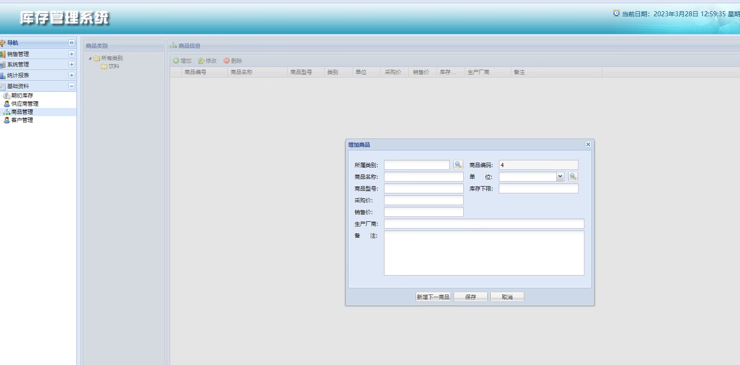Click in the 商品名称 input field
The height and width of the screenshot is (365, 740).
coord(423,177)
